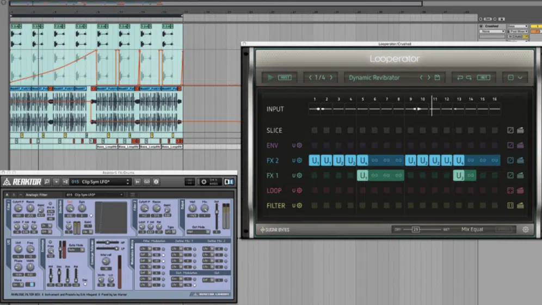The width and height of the screenshot is (542, 305).
Task: Select next Looperator preset arrow
Action: 429,77
